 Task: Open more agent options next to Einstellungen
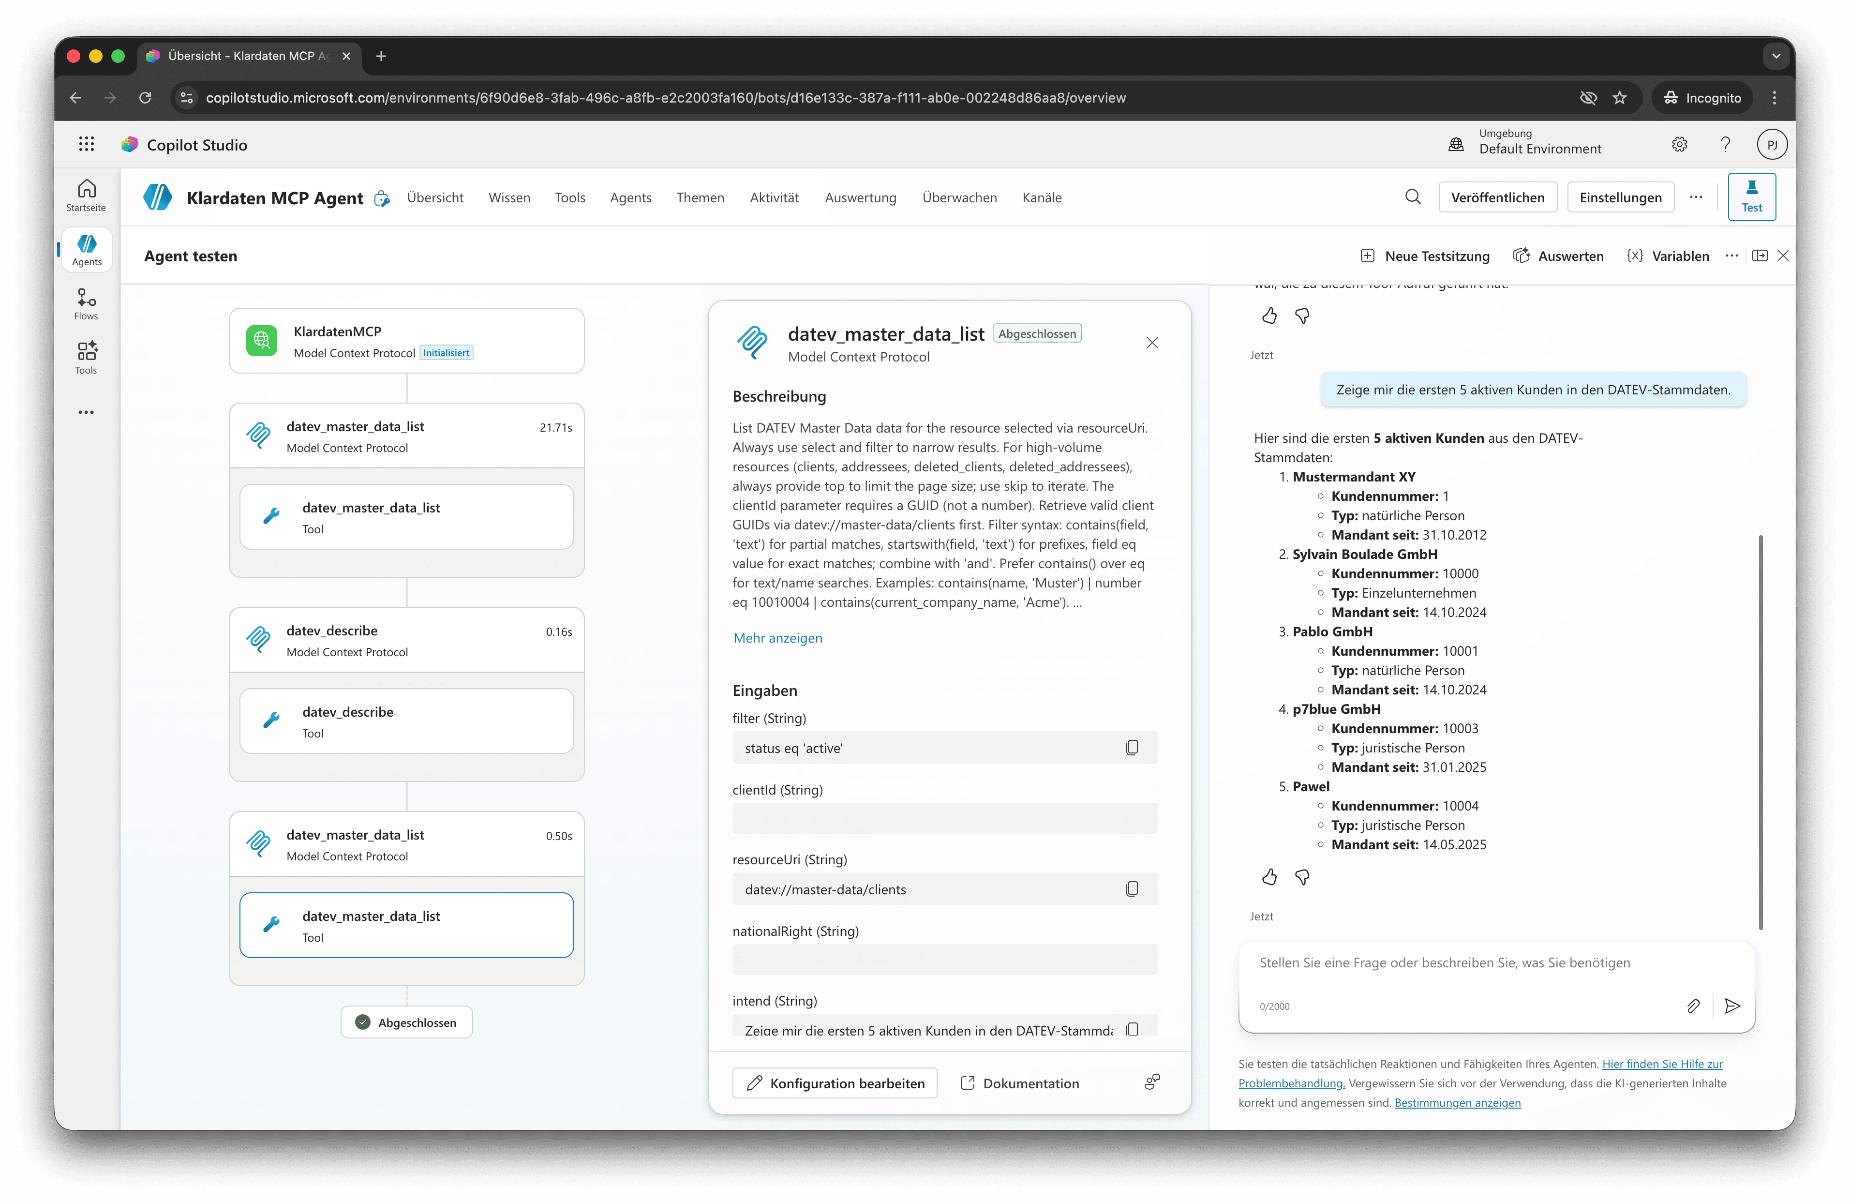1695,197
